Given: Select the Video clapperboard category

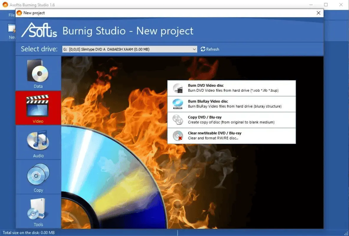Looking at the screenshot, I should pos(38,108).
